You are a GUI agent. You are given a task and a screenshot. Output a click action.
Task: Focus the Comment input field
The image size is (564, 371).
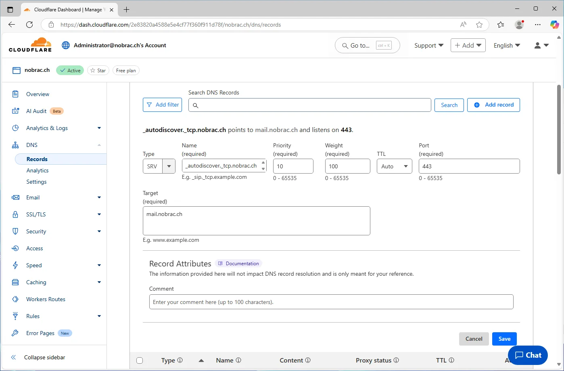pos(331,302)
